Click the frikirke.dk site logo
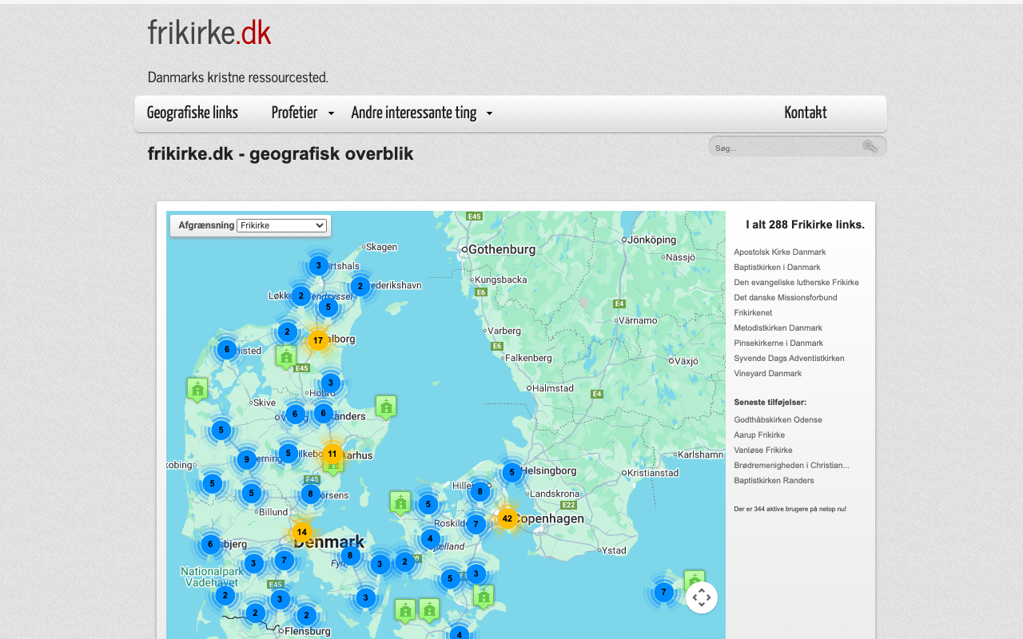 (209, 34)
